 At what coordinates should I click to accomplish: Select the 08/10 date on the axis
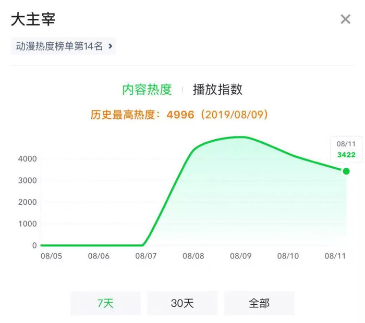point(287,256)
